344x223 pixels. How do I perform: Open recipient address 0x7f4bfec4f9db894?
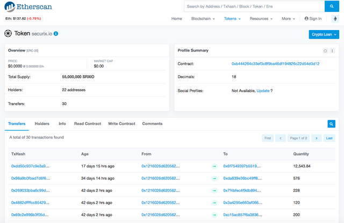click(x=242, y=190)
